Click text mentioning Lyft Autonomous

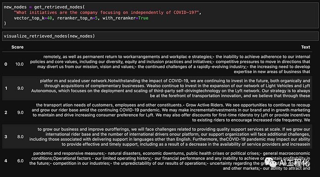point(171,88)
